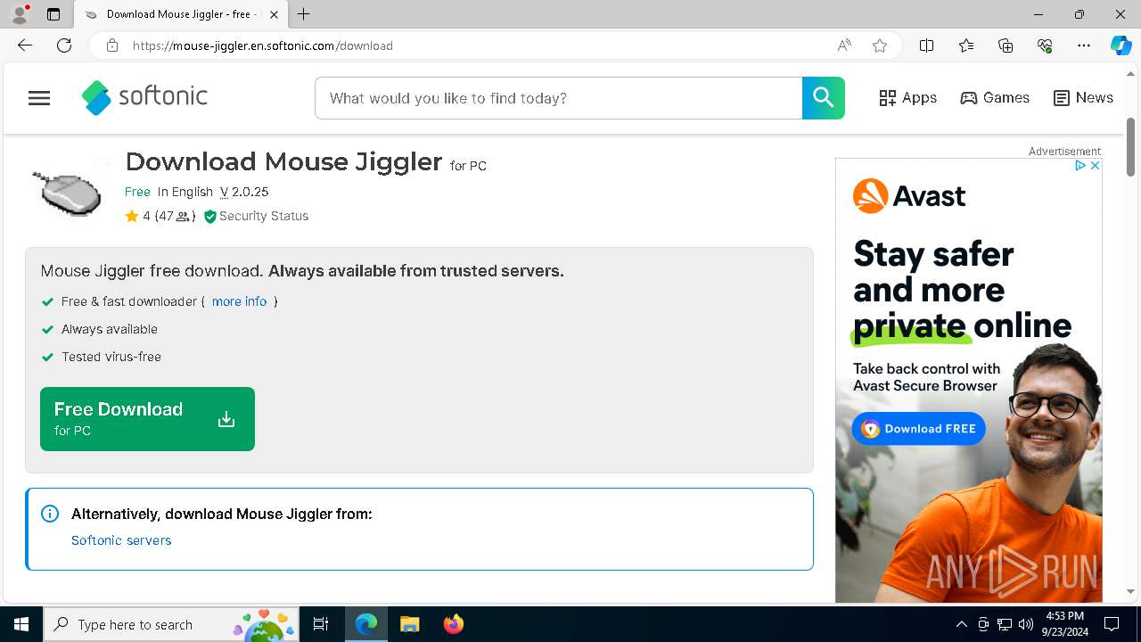Close the Download Mouse Jiggler tab

[275, 14]
